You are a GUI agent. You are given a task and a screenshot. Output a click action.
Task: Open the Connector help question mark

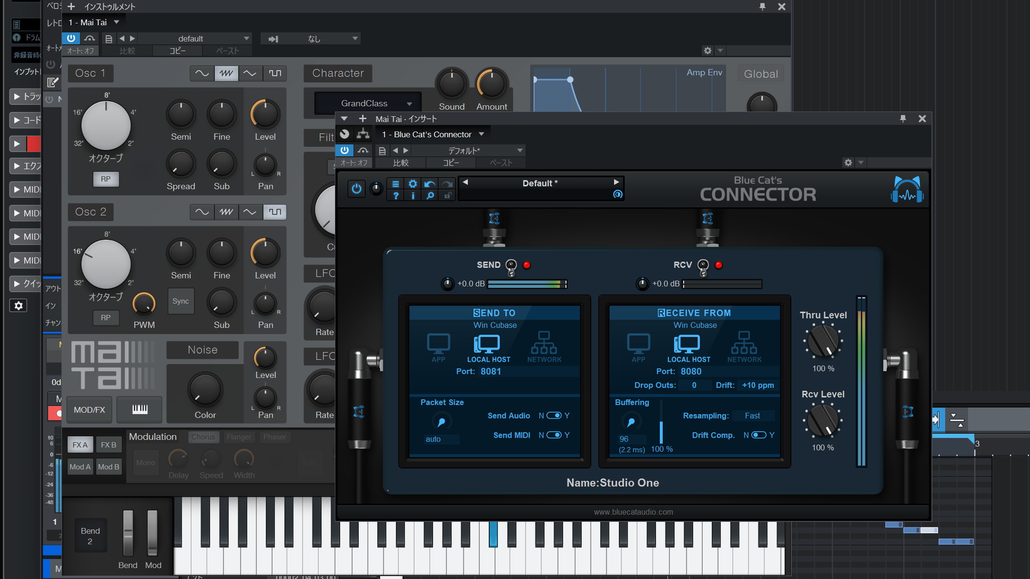point(395,195)
